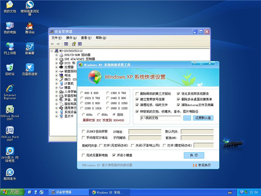The image size is (261, 196).
Task: Launch the Xunlei express edition desktop icon
Action: [30, 69]
